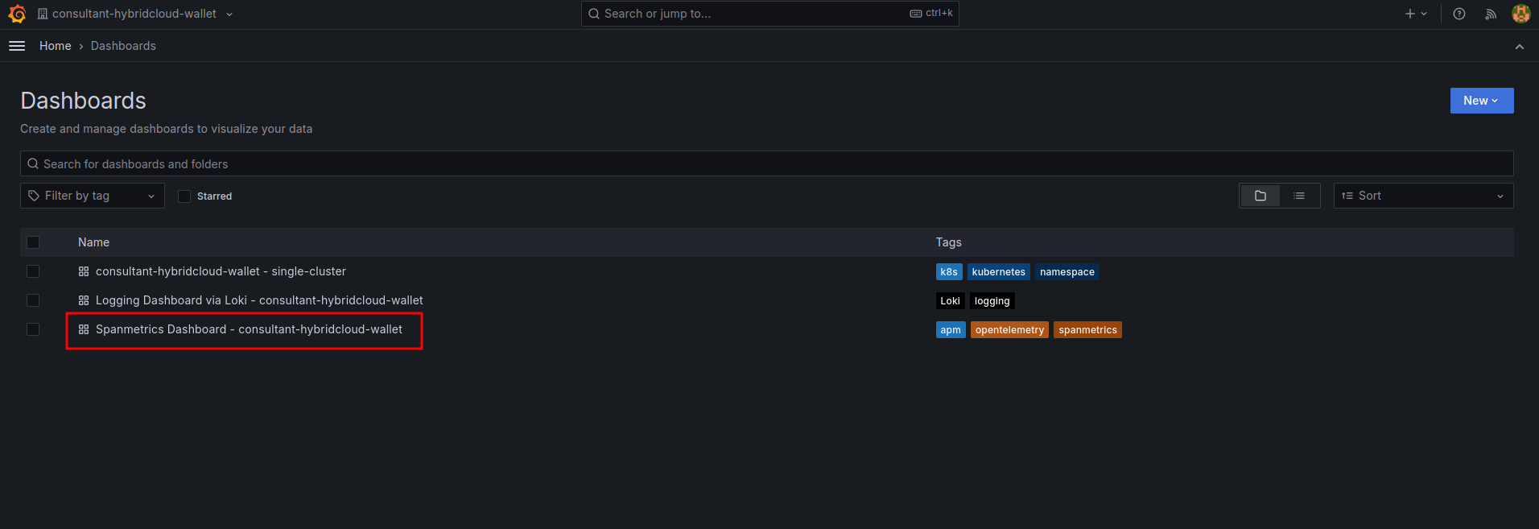The image size is (1539, 529).
Task: Open the organization switcher consultant-hybridcloud-wallet
Action: 135,14
